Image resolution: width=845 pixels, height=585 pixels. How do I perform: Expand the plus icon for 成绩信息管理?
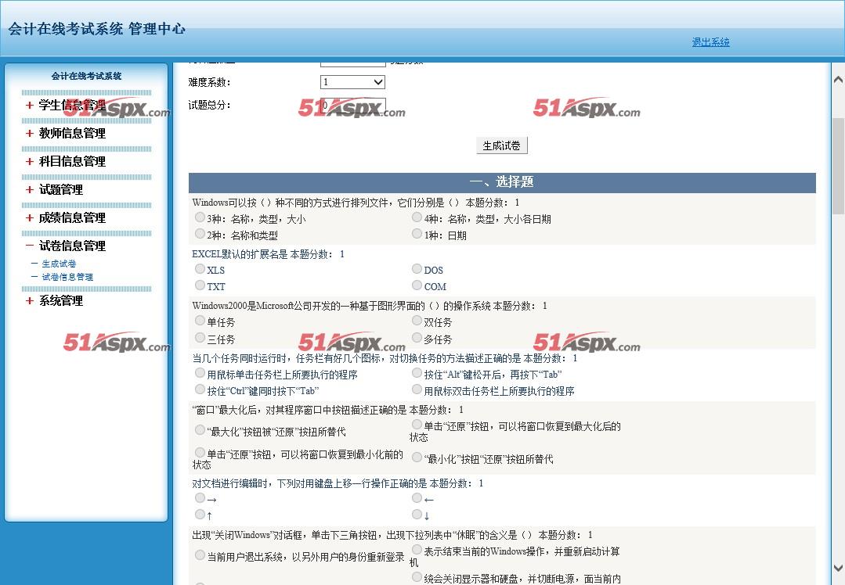click(30, 218)
